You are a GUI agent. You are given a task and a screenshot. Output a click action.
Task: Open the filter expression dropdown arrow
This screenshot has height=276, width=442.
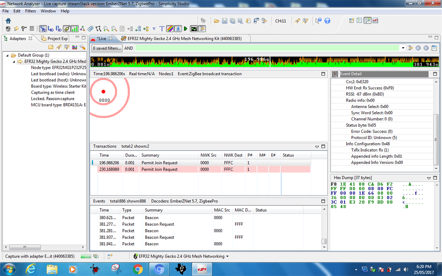coord(403,48)
